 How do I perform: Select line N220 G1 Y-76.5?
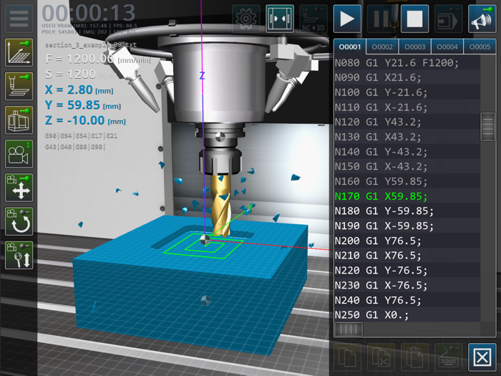[407, 270]
